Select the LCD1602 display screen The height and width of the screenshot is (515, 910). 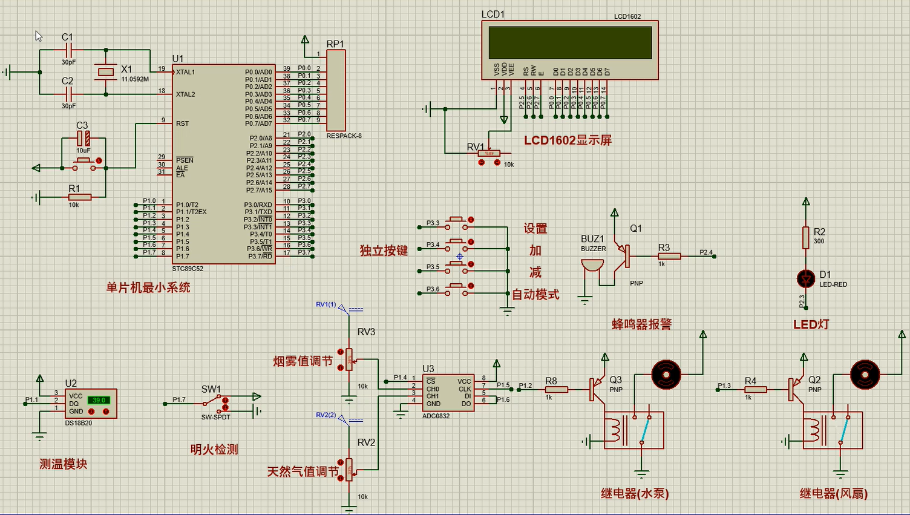[x=569, y=42]
